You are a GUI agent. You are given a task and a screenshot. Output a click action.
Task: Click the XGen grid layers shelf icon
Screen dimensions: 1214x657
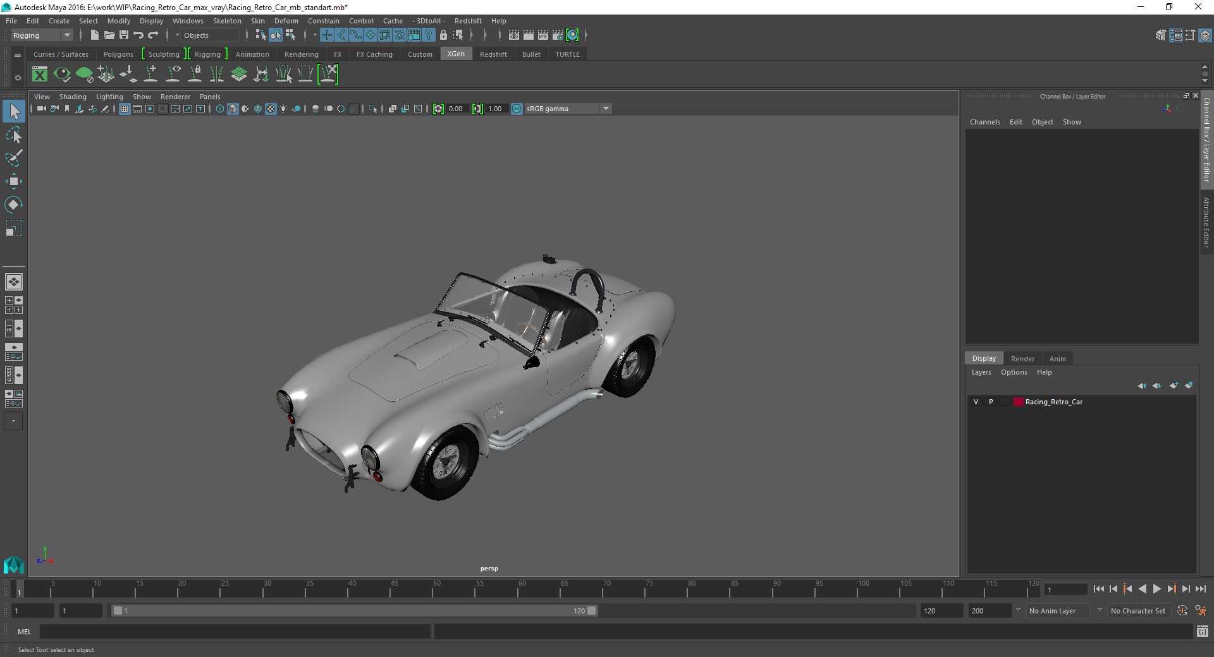click(239, 75)
